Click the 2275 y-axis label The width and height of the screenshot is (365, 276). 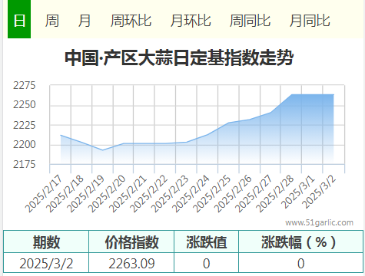point(25,85)
